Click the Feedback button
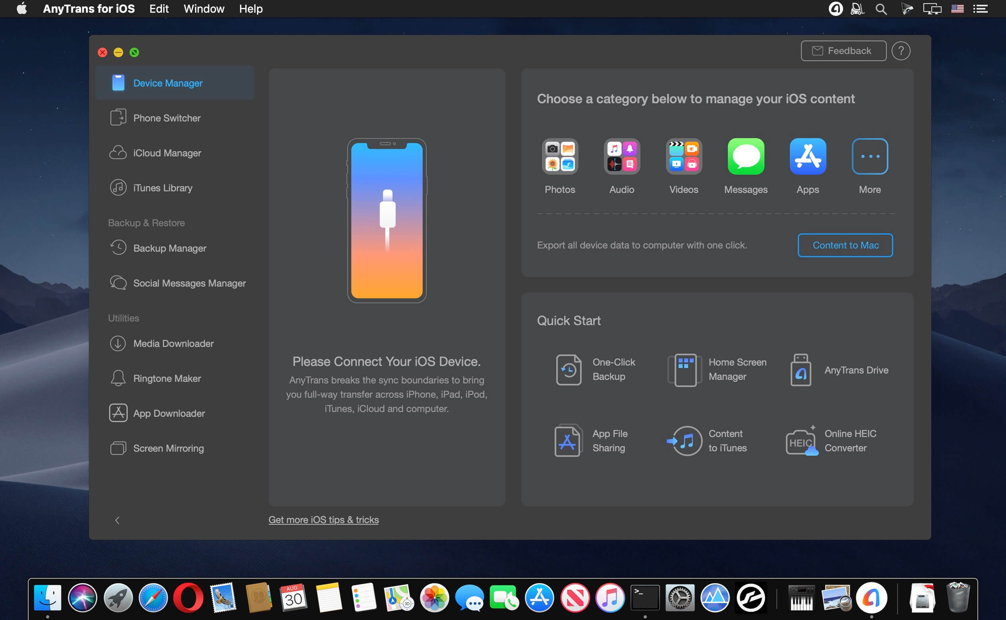The height and width of the screenshot is (620, 1006). tap(844, 50)
